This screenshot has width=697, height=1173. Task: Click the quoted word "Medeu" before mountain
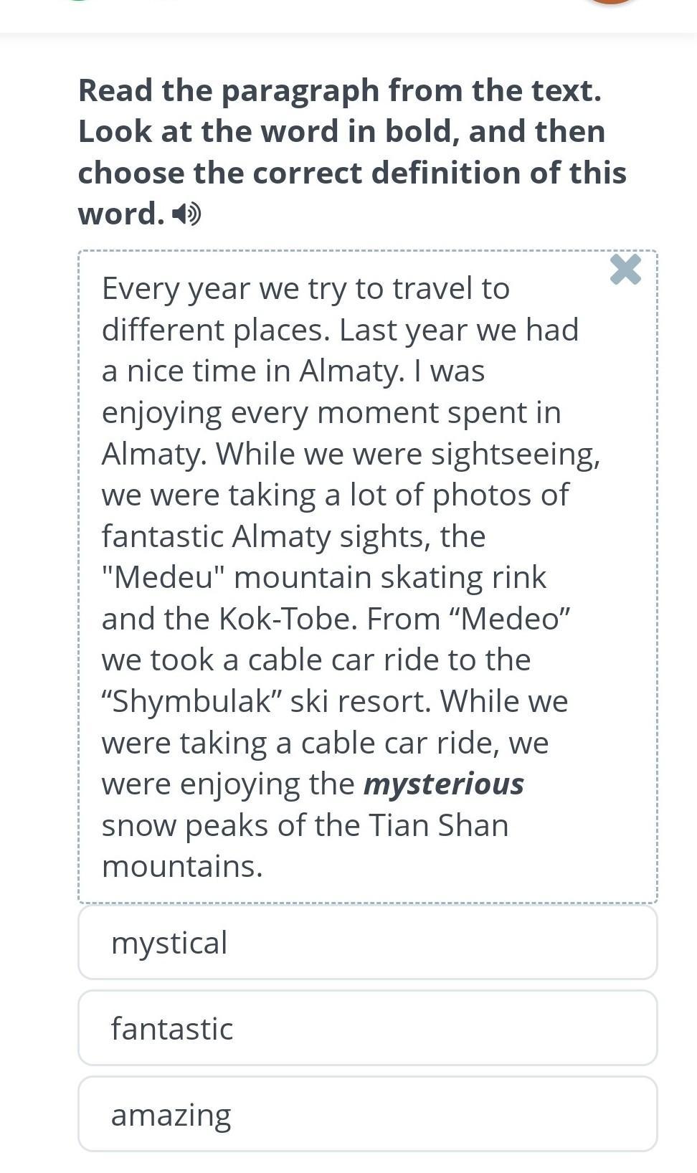(163, 576)
